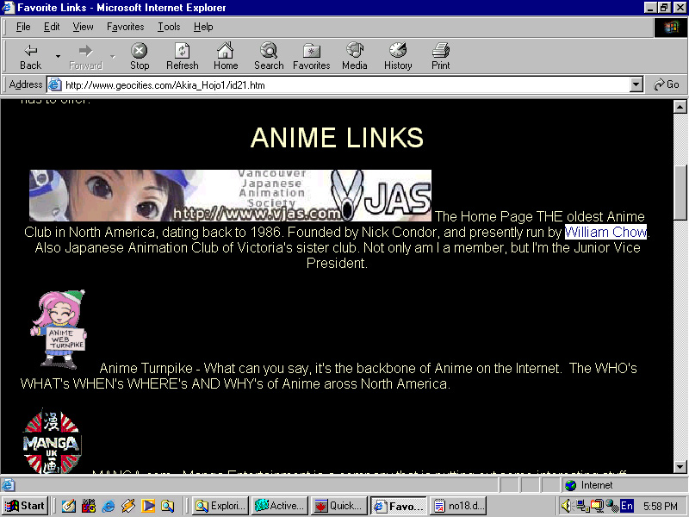Screen dimensions: 689x517
Task: Click the page icon in address bar
Action: tap(54, 84)
